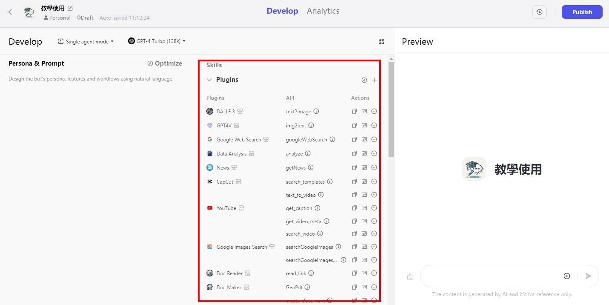Click the grid layout icon in the Develop toolbar
Screen dimensions: 609x305
click(381, 41)
